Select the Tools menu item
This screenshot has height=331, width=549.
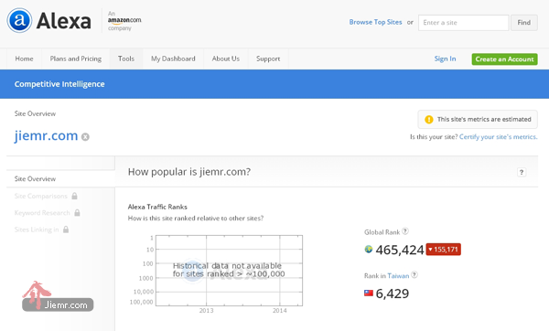126,59
